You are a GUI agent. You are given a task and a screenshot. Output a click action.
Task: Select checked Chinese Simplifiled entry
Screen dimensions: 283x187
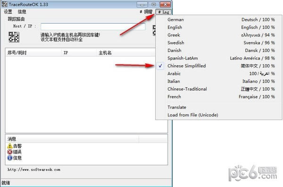(x=219, y=66)
